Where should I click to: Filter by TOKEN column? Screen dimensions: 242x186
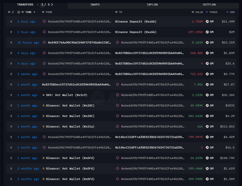click(207, 12)
